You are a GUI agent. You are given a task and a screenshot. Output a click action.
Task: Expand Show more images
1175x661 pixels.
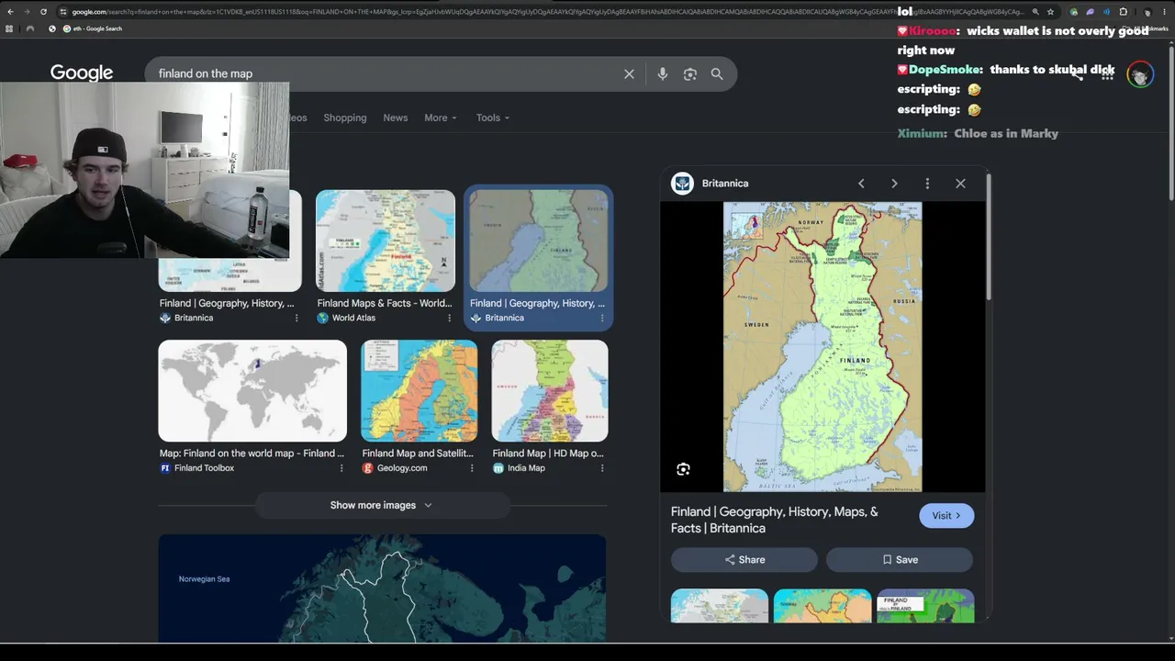(382, 505)
